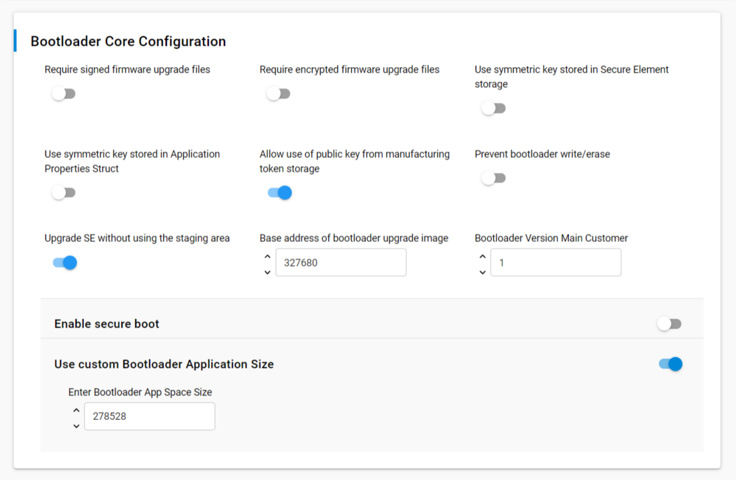Toggle Require signed firmware upgrade files
736x480 pixels.
tap(64, 94)
